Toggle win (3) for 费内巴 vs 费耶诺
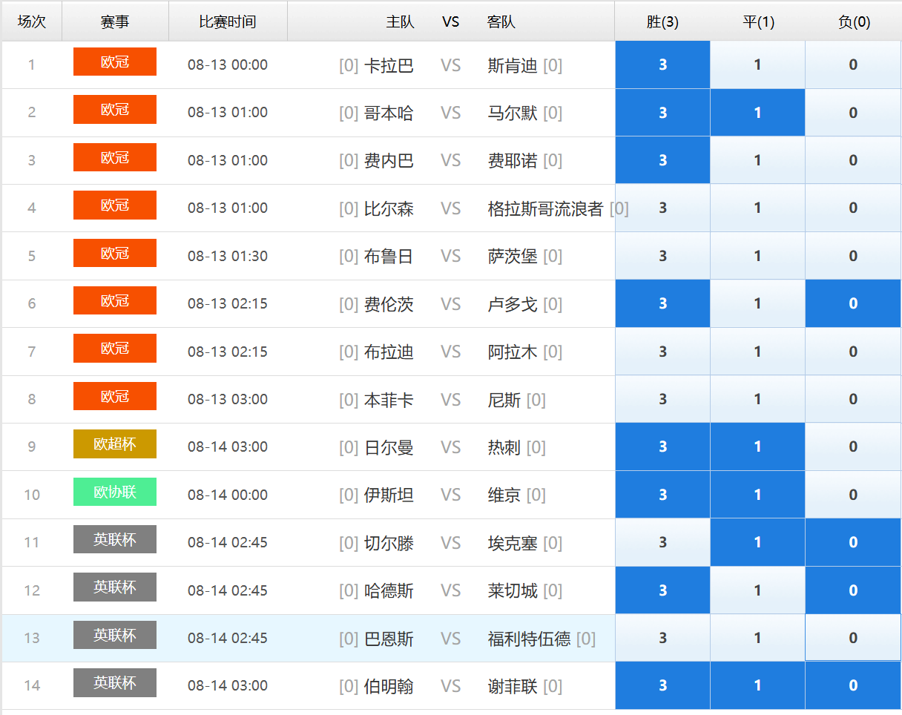 click(x=662, y=160)
